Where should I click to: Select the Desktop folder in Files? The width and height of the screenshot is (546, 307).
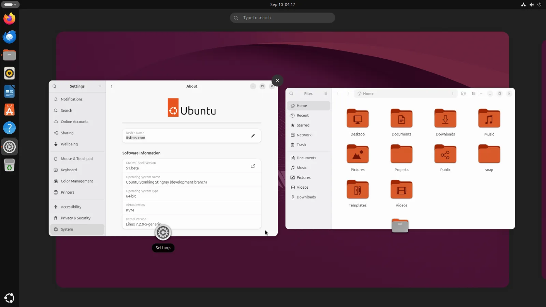pyautogui.click(x=358, y=122)
